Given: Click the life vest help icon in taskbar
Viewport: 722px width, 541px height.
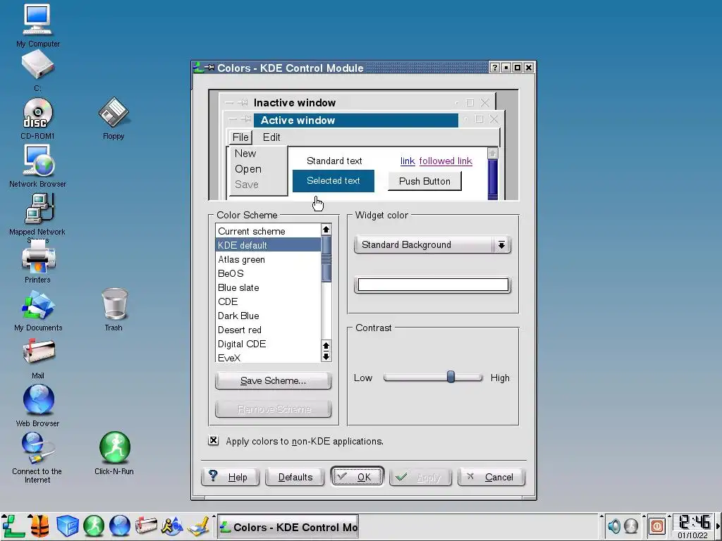Looking at the screenshot, I should 40,526.
